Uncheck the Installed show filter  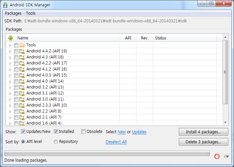56,132
